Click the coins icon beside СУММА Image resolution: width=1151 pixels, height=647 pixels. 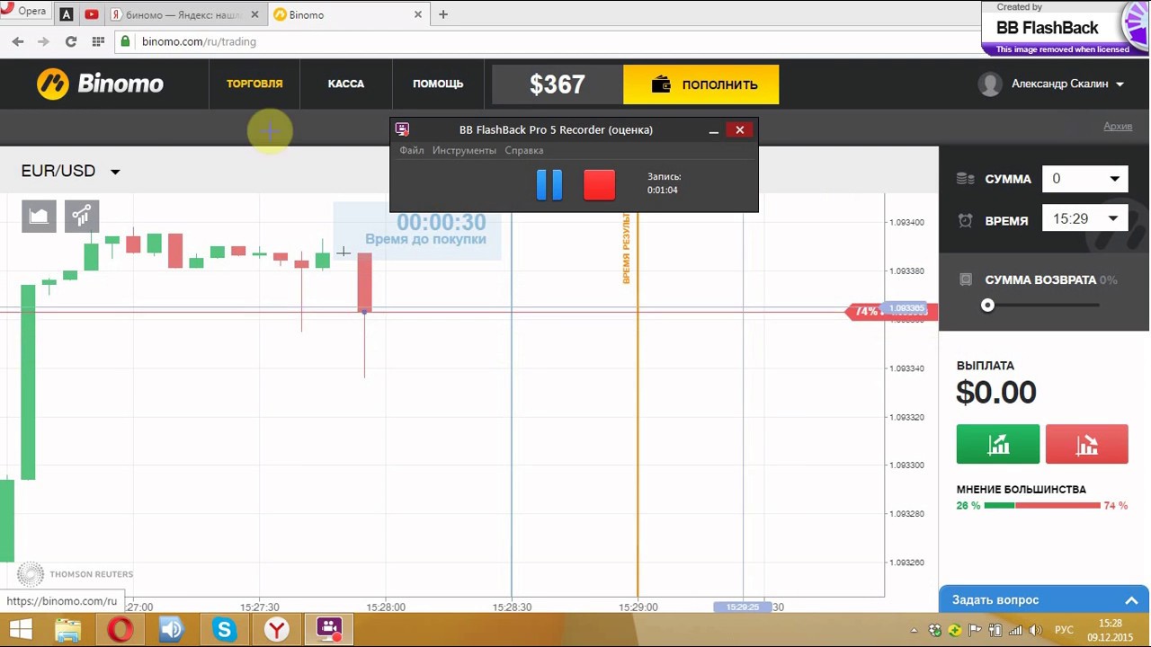(966, 179)
